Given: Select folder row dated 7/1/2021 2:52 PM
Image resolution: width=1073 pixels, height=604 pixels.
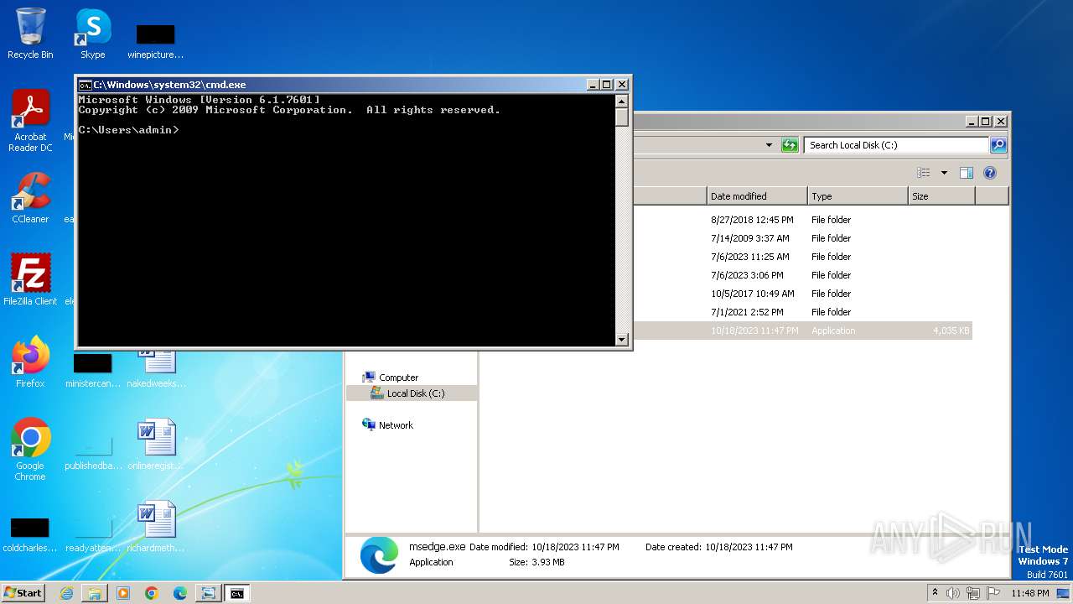Looking at the screenshot, I should pyautogui.click(x=801, y=312).
